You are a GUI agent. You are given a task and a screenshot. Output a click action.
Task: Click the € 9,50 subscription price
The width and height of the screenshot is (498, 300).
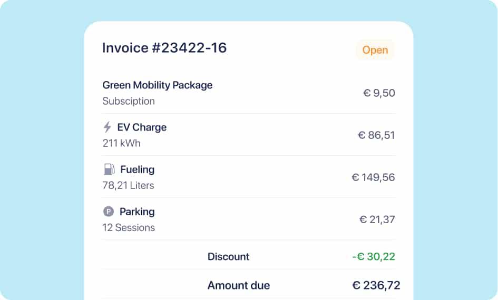[x=379, y=93]
